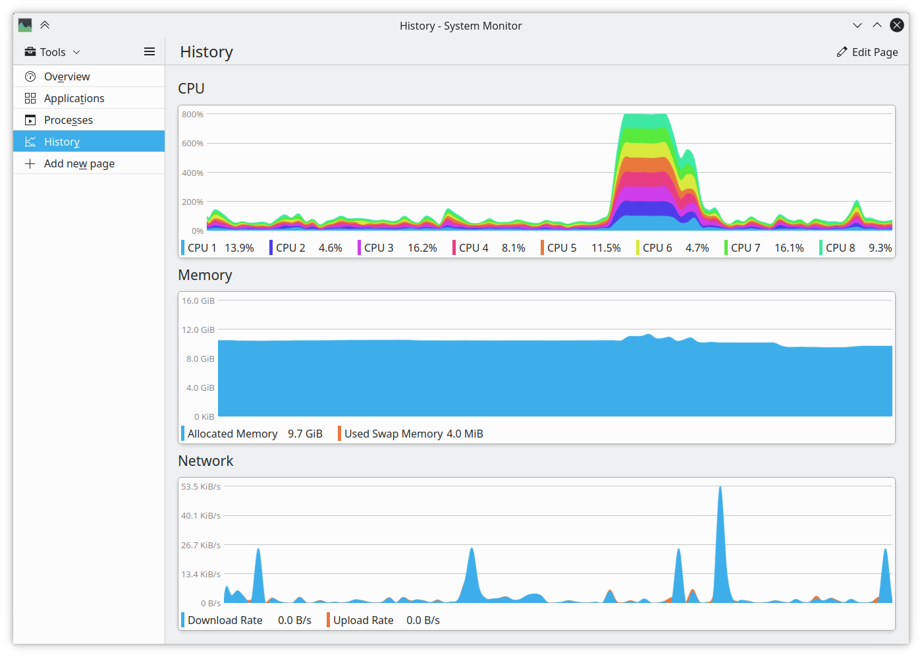Click the Processes panel icon

[30, 119]
